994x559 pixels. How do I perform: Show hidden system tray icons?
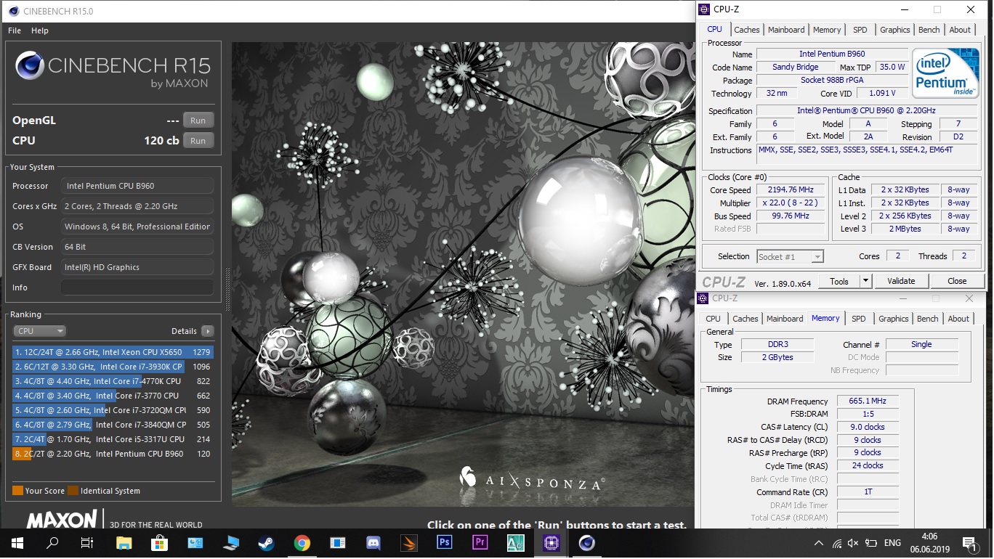click(x=819, y=543)
